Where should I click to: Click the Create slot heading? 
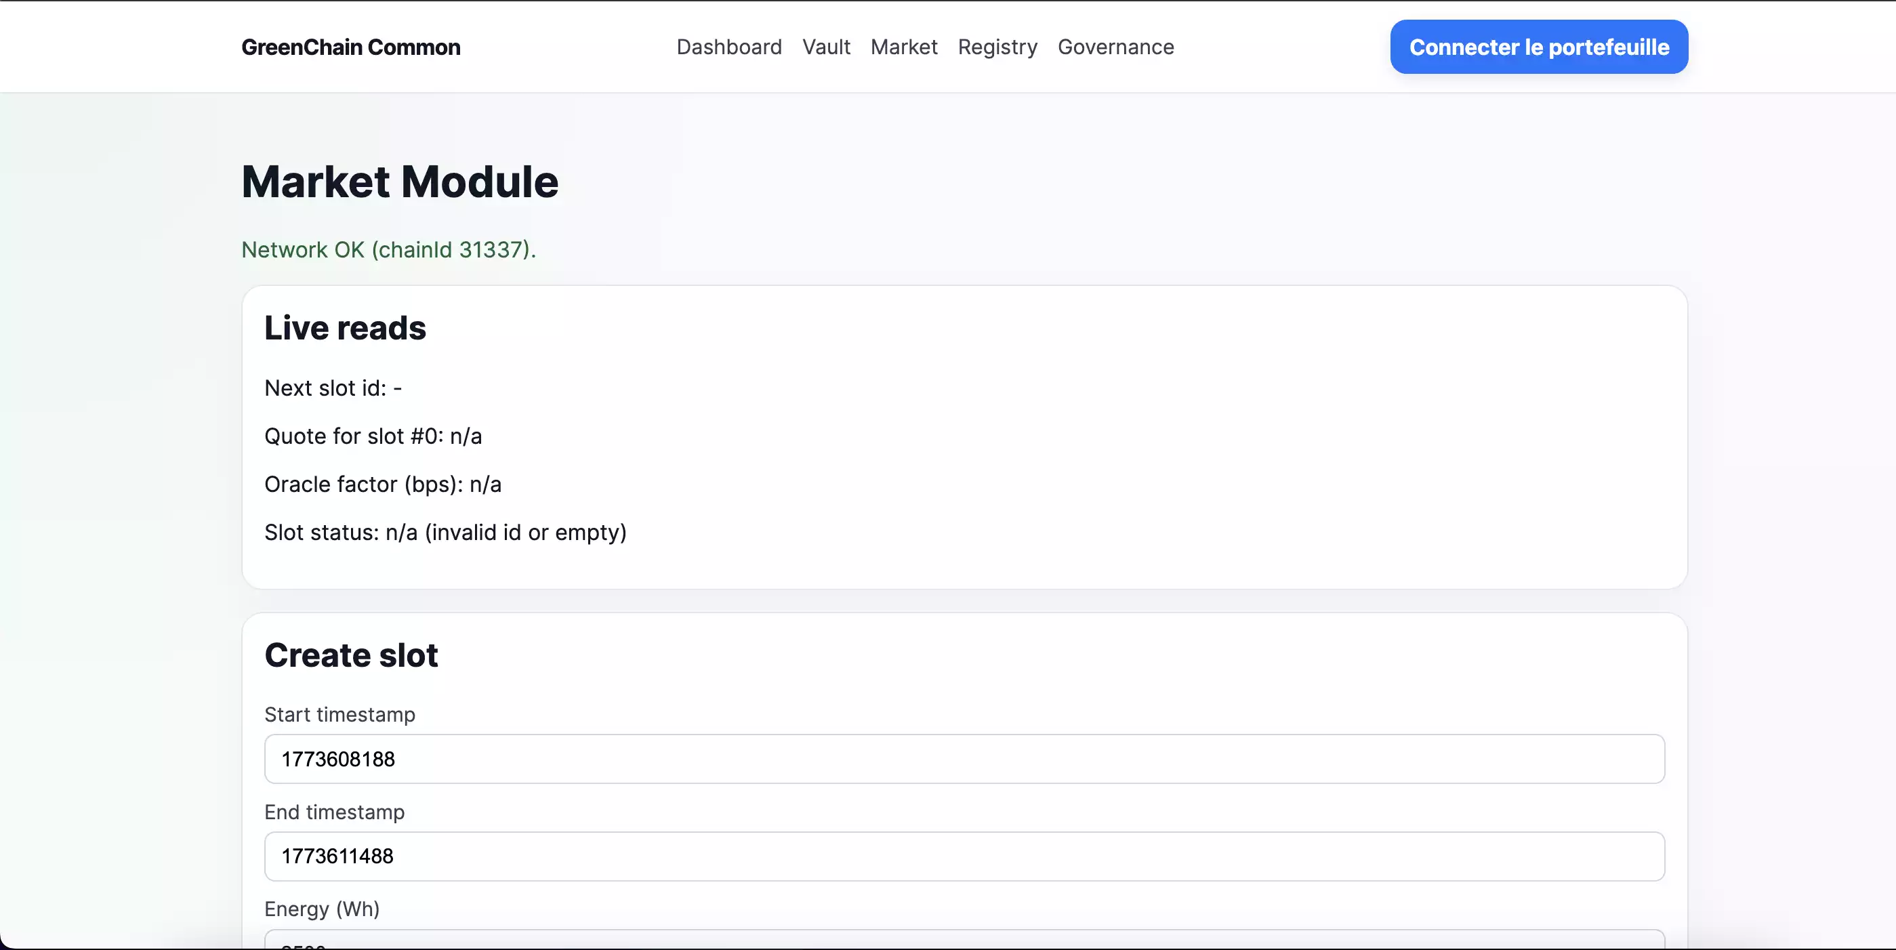pyautogui.click(x=350, y=655)
